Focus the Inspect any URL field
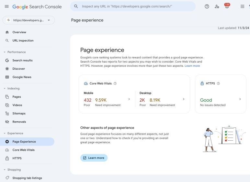The image size is (250, 182). 133,6
